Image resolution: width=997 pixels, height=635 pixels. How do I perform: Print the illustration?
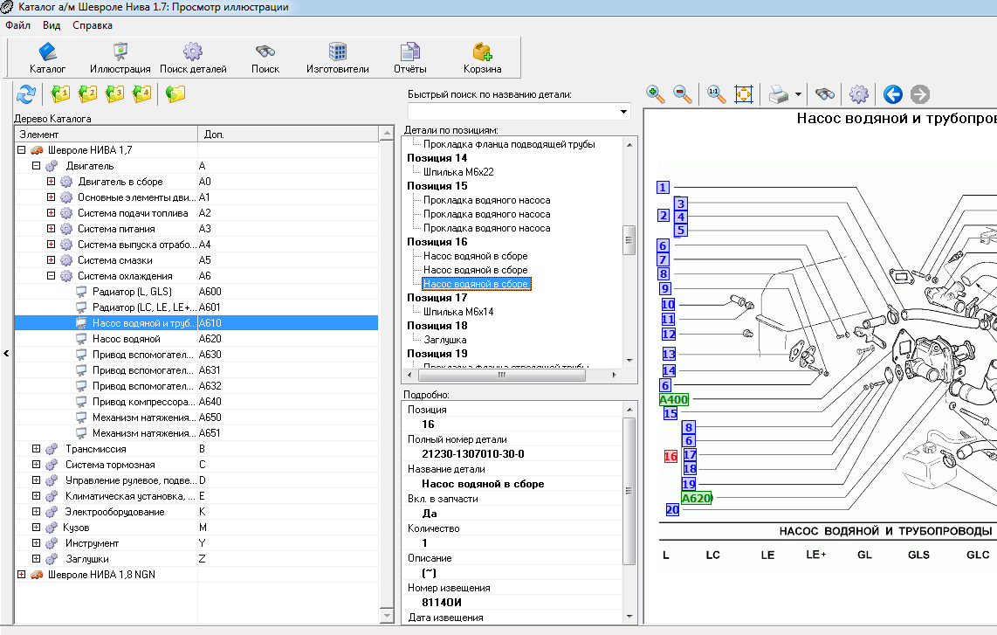coord(778,95)
